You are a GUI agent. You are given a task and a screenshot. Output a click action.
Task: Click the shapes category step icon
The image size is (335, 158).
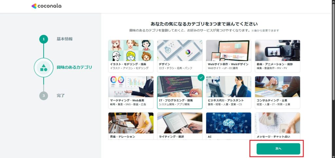[44, 68]
